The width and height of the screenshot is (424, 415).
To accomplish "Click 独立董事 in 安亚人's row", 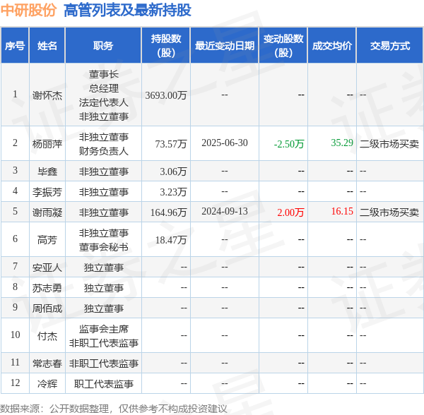I will coord(104,267).
